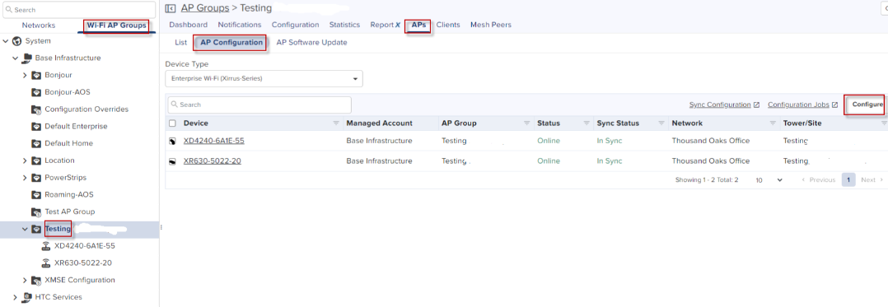Open the rows-per-page dropdown showing 10
Screen dimensions: 888x307
point(769,179)
